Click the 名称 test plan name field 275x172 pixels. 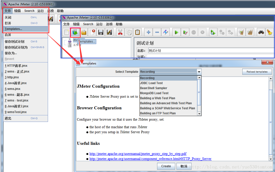click(x=211, y=51)
